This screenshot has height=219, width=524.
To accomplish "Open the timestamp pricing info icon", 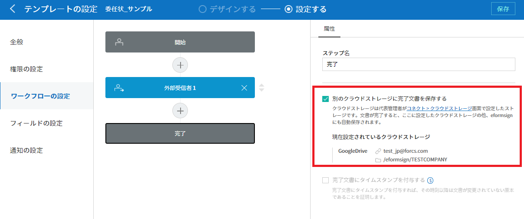I will pos(430,180).
